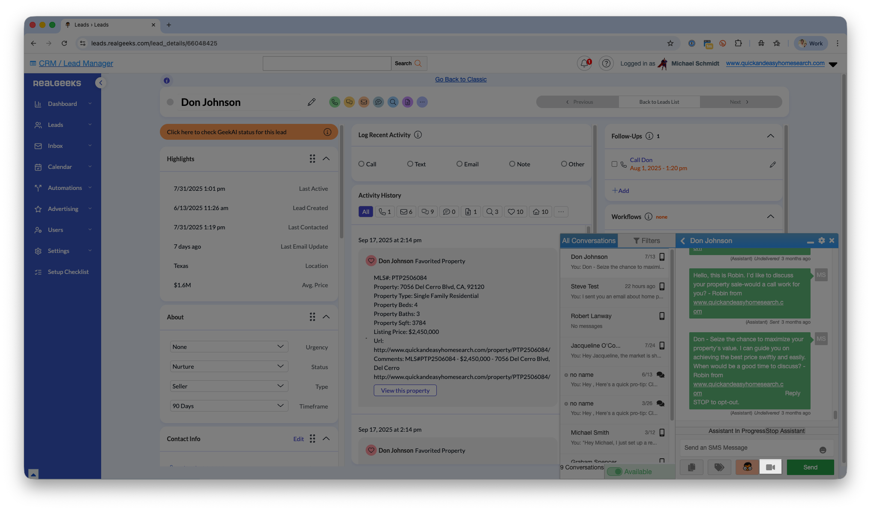The width and height of the screenshot is (871, 511).
Task: Switch to All Conversations tab
Action: 589,240
